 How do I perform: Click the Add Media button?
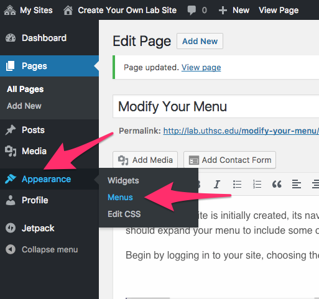(145, 160)
